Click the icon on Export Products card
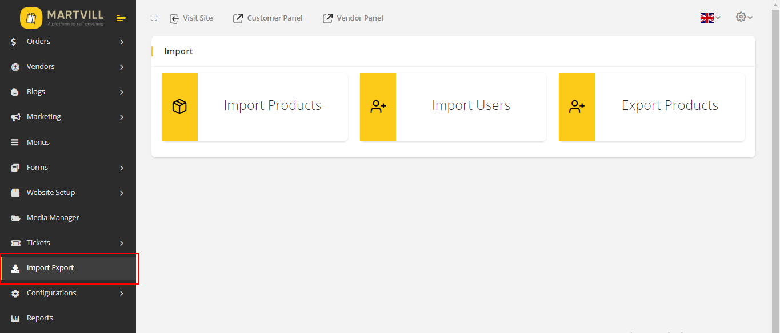The image size is (780, 333). click(577, 107)
